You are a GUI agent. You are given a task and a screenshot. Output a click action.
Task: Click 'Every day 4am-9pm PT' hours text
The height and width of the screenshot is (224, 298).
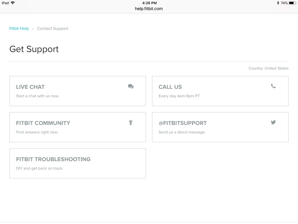[179, 96]
